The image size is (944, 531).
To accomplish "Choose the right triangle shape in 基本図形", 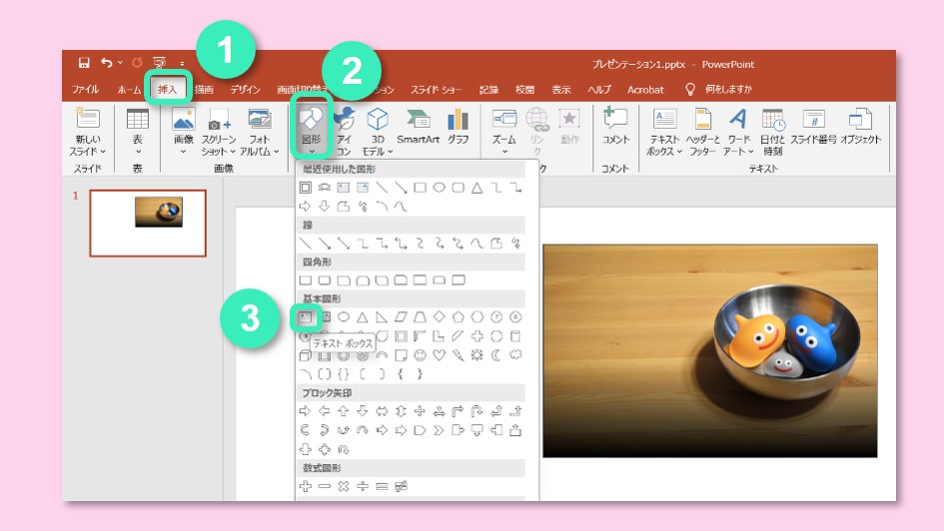I will 382,317.
